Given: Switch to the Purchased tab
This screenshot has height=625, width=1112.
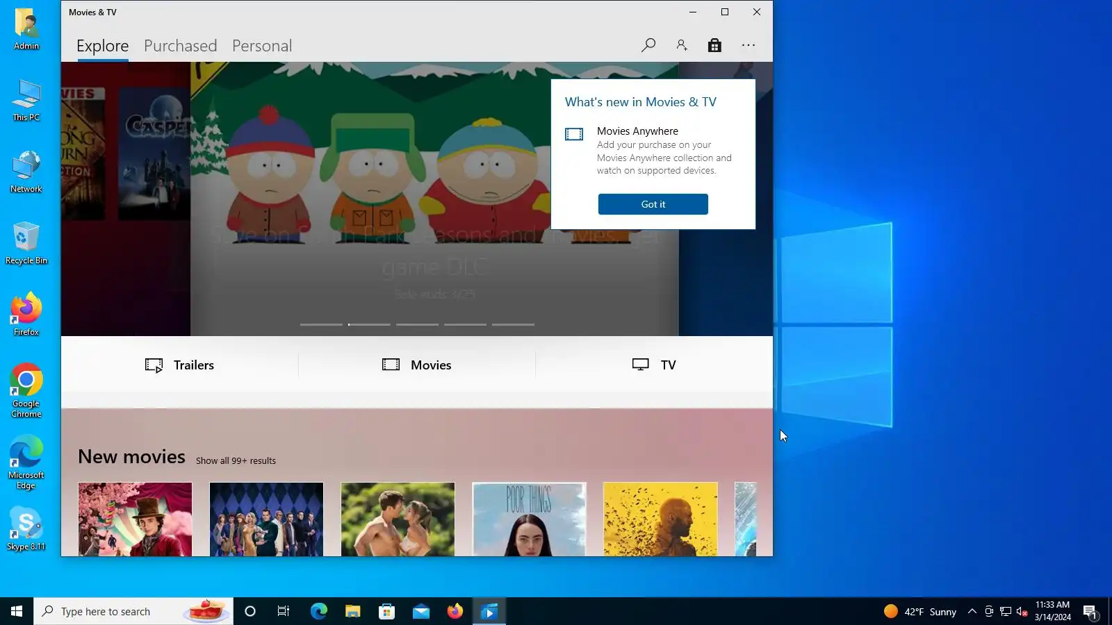Looking at the screenshot, I should coord(181,46).
